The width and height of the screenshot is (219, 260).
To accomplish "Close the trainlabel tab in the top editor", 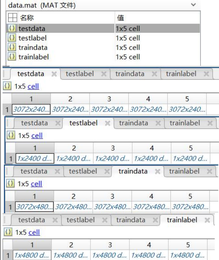I will click(206, 74).
